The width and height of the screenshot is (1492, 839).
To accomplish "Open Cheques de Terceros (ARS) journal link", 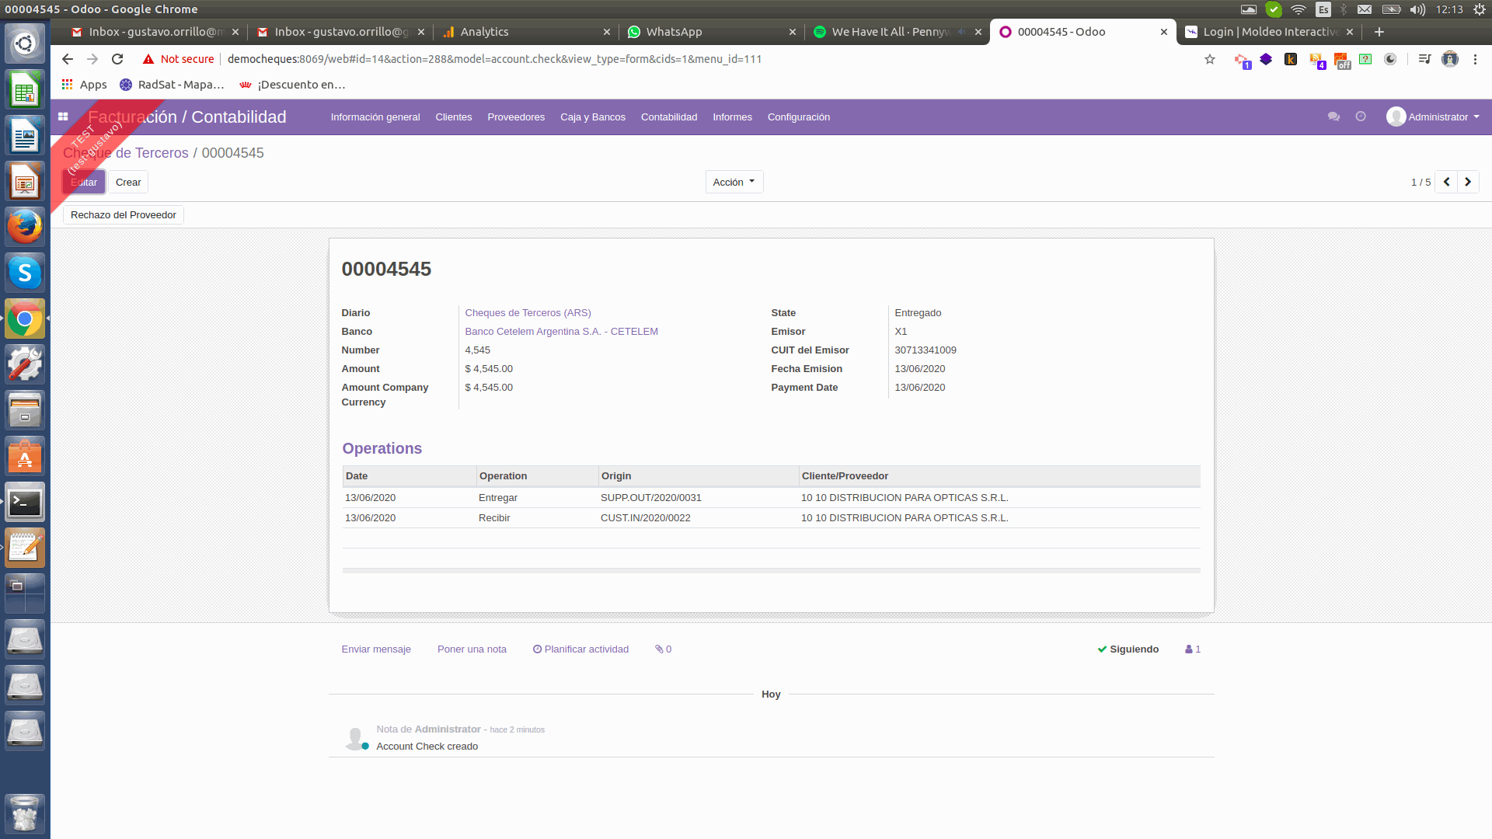I will point(528,313).
